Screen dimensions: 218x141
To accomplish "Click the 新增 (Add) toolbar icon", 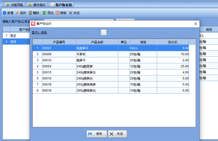I will point(5,13).
